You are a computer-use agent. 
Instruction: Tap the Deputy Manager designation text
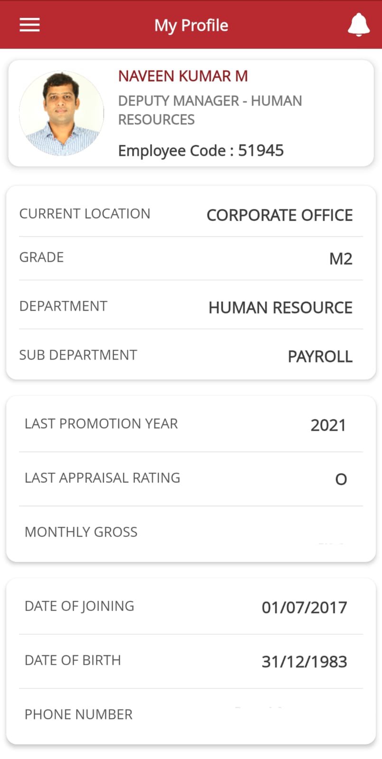210,110
